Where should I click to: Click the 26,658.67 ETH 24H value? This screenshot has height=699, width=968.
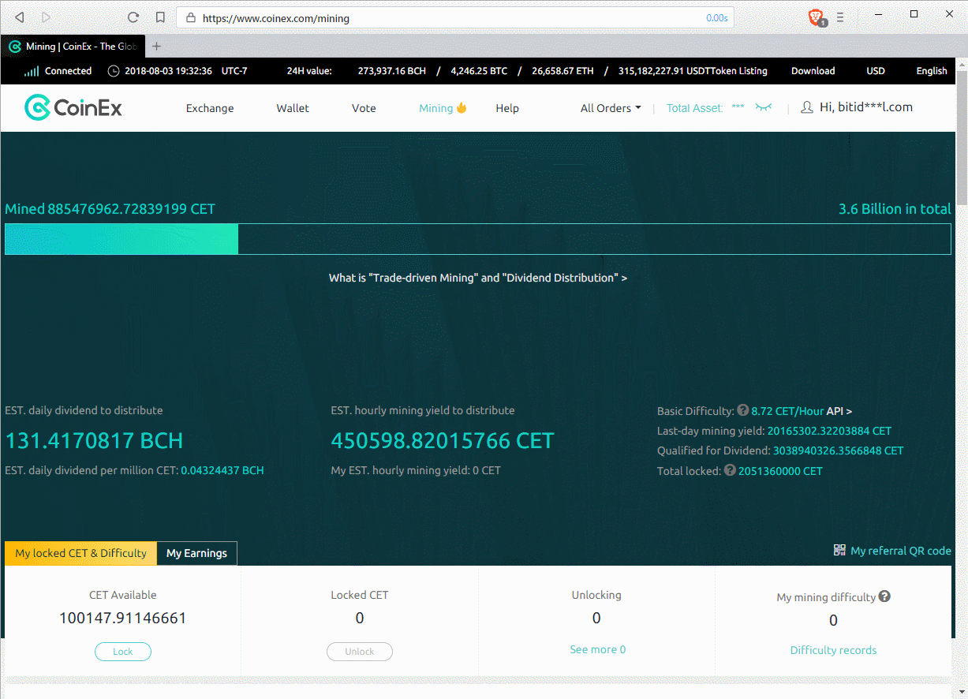point(562,71)
